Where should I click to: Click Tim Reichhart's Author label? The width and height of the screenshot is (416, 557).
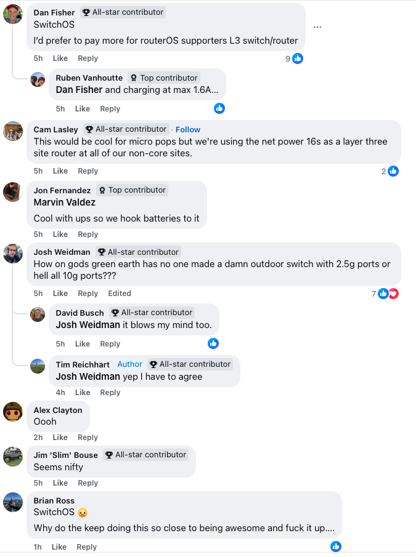tap(130, 364)
